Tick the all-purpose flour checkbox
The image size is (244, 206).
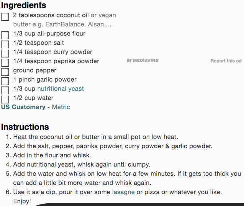pos(5,35)
